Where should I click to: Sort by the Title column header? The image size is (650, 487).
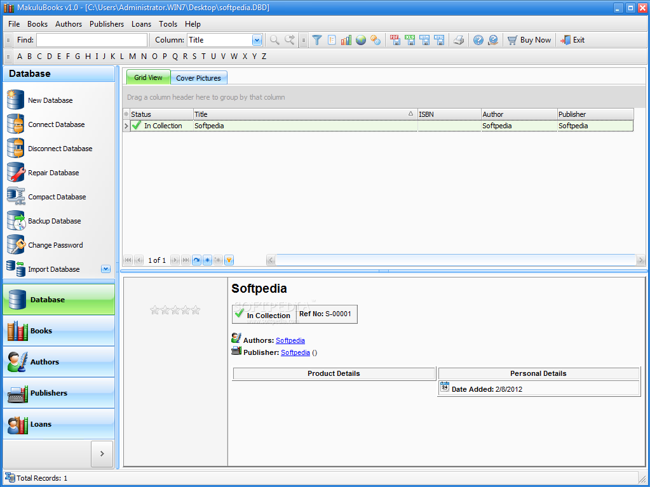pos(305,114)
